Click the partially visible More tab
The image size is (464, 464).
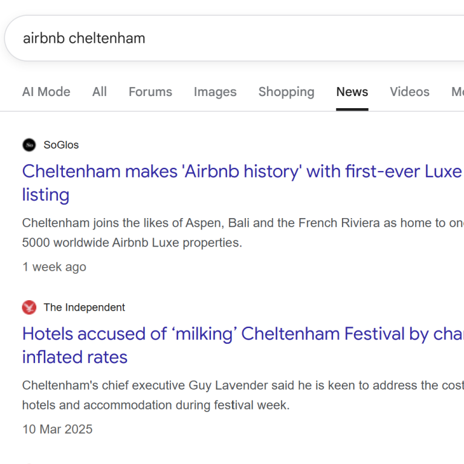pyautogui.click(x=457, y=92)
